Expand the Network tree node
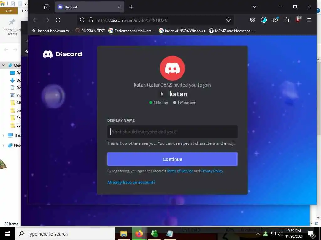 [x=3, y=145]
